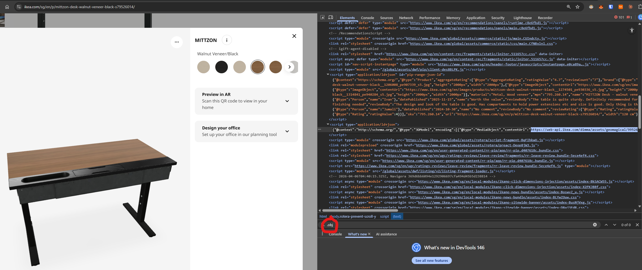Open the main.CUIndcty.js script link
The image size is (642, 270).
[475, 38]
